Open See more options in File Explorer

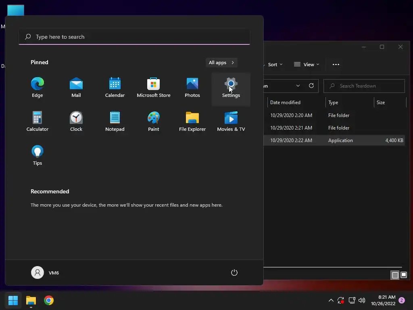pyautogui.click(x=336, y=65)
